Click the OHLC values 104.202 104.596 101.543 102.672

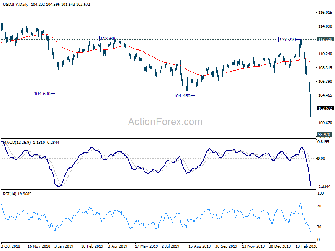(x=60, y=5)
